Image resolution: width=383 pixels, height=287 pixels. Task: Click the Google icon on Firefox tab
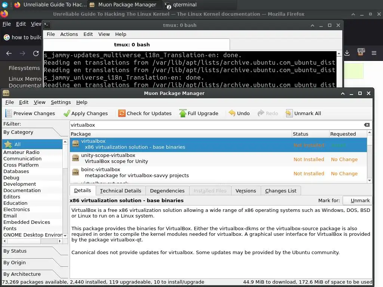pos(7,37)
